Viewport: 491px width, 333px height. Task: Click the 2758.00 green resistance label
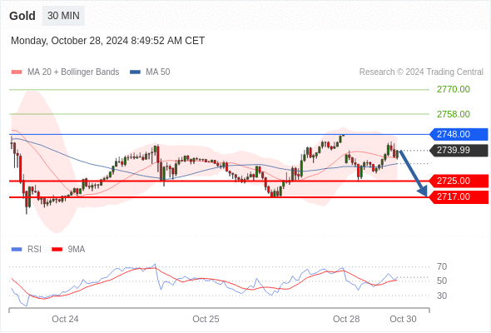point(454,114)
